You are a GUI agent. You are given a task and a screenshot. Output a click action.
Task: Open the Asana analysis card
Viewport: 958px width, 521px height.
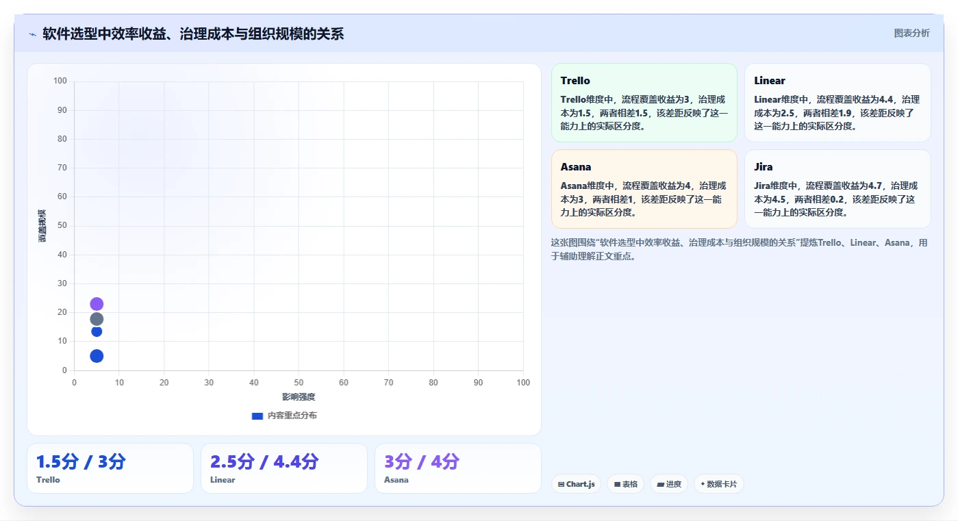[x=644, y=189]
